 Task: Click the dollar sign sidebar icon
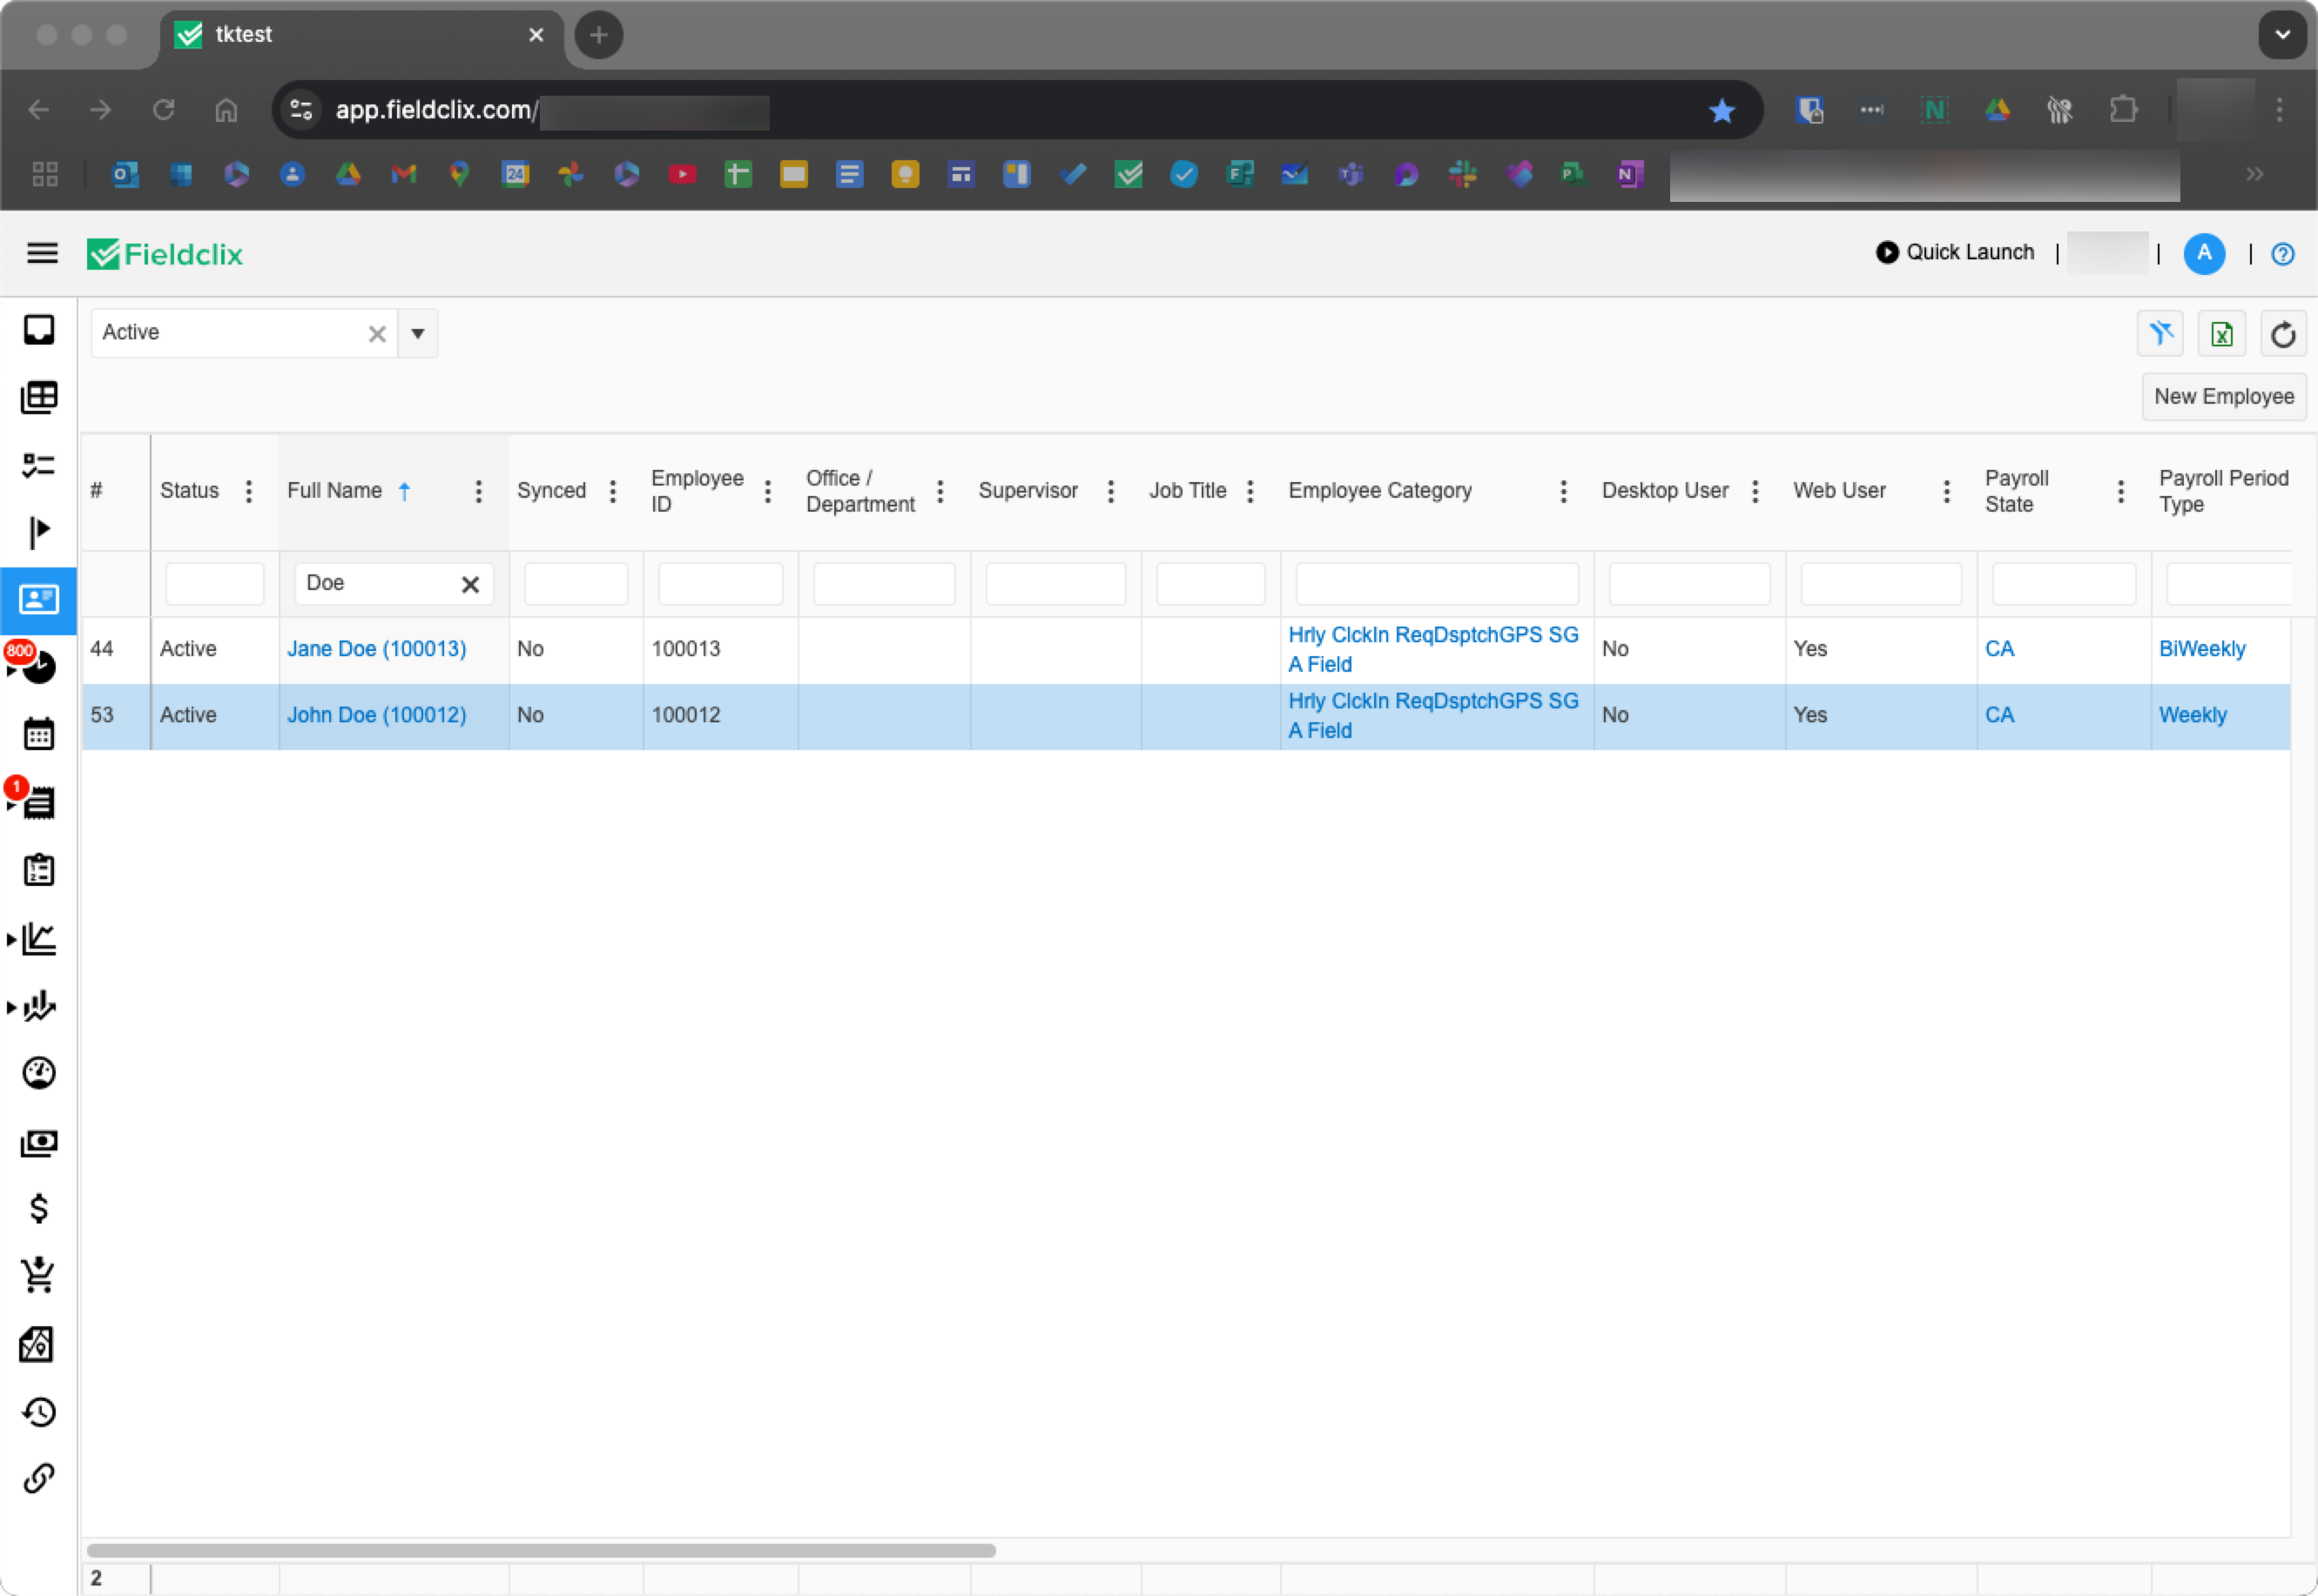coord(39,1208)
